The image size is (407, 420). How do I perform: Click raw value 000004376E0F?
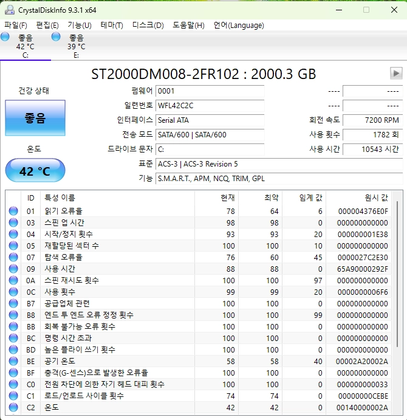tap(363, 212)
